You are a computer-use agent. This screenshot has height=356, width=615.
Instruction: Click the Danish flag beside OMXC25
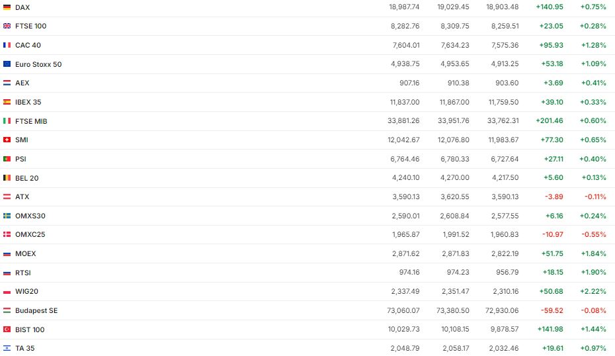pyautogui.click(x=7, y=234)
